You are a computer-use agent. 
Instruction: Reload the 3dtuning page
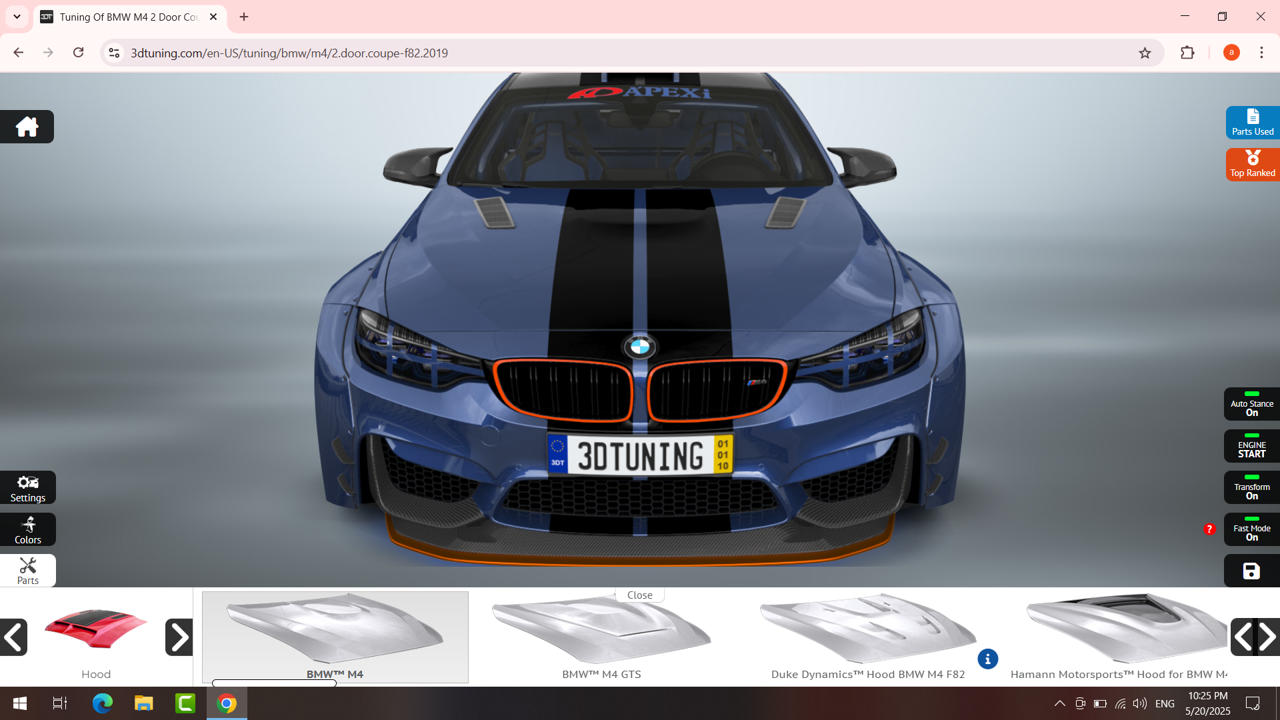click(78, 53)
